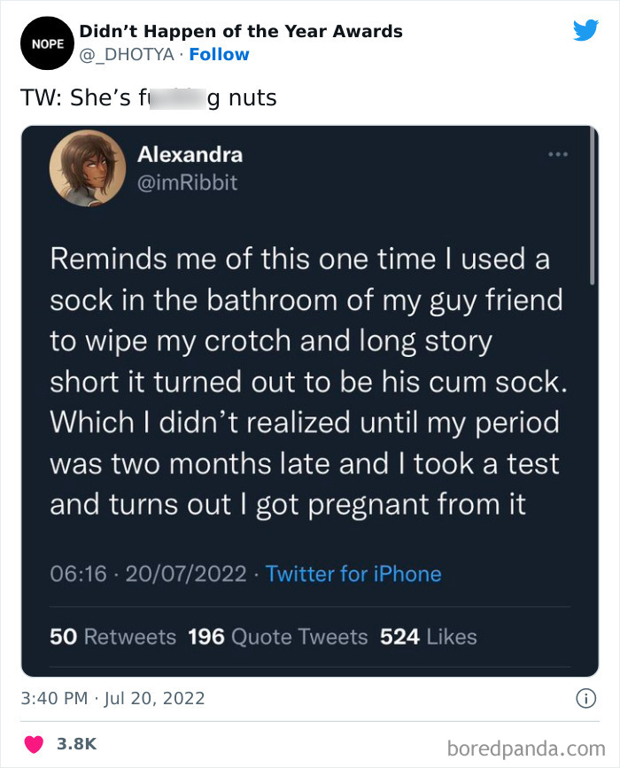Image resolution: width=620 pixels, height=768 pixels.
Task: See who gave the 524 Likes
Action: pos(432,635)
